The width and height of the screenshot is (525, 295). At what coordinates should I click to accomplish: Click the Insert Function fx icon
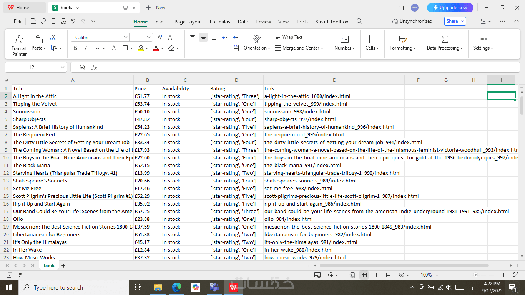(94, 67)
